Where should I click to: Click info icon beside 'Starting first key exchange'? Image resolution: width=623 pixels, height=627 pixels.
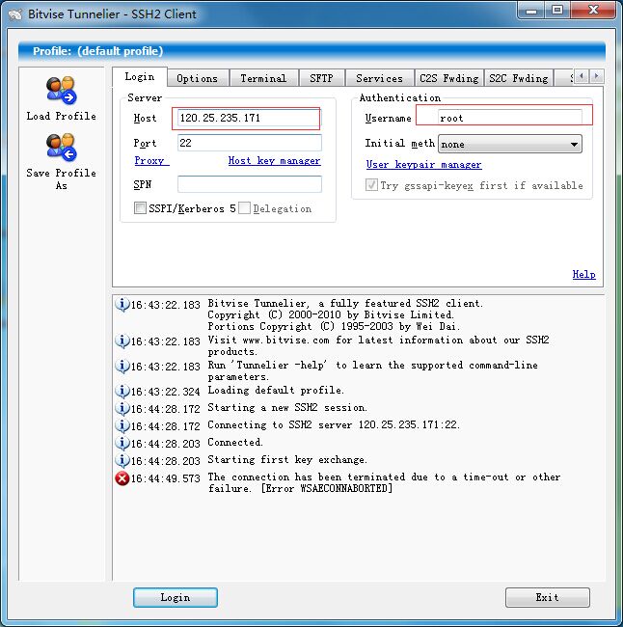[x=122, y=460]
